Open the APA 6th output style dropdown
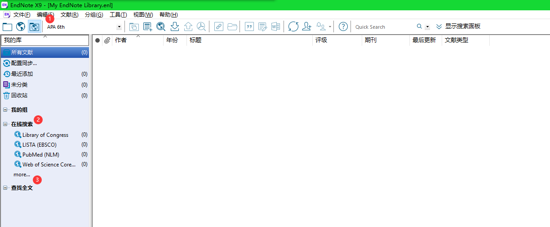The height and width of the screenshot is (227, 550). tap(119, 27)
